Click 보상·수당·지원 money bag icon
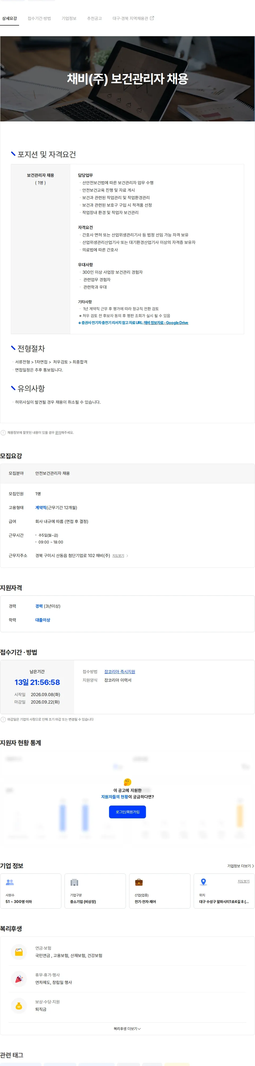Viewport: 255px width, 1066px height. (19, 1006)
